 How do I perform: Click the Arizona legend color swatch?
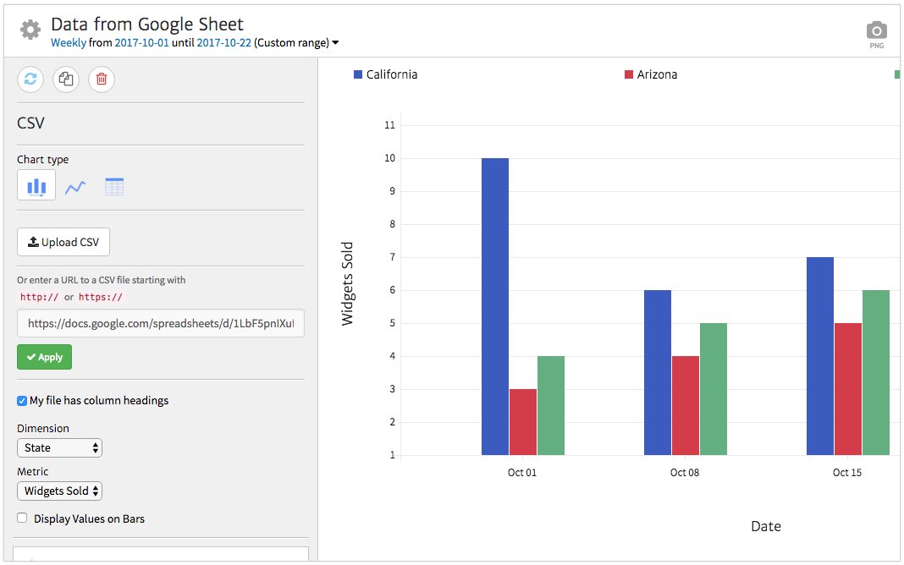click(x=629, y=74)
